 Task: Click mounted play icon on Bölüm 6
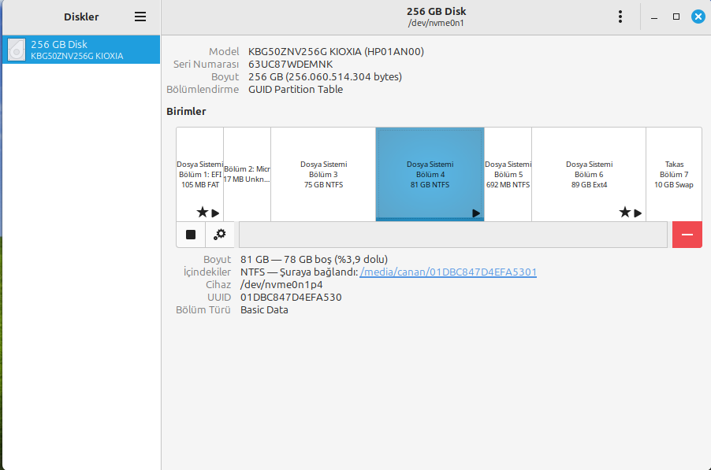(x=638, y=213)
